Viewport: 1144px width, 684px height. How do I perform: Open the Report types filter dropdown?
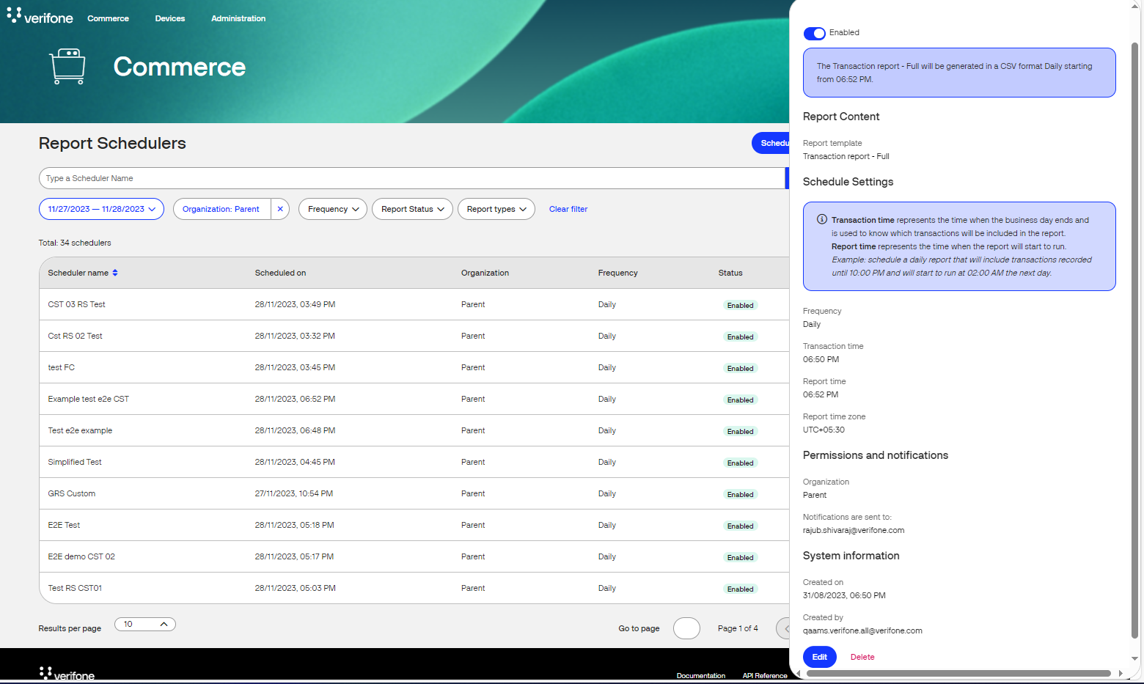tap(496, 209)
